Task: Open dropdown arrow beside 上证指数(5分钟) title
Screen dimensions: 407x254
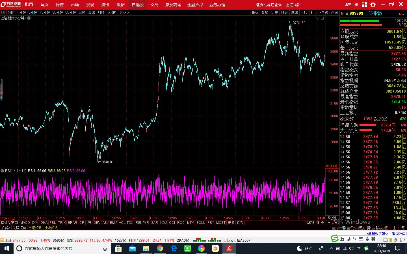Action: coord(29,18)
